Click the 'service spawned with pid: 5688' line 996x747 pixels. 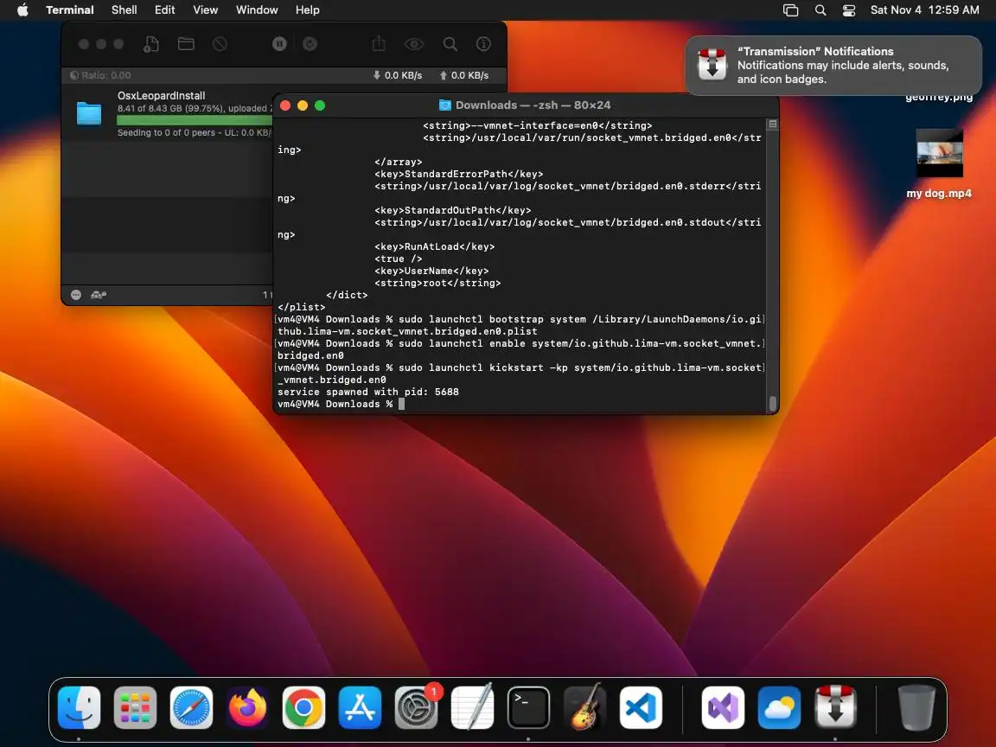point(367,392)
